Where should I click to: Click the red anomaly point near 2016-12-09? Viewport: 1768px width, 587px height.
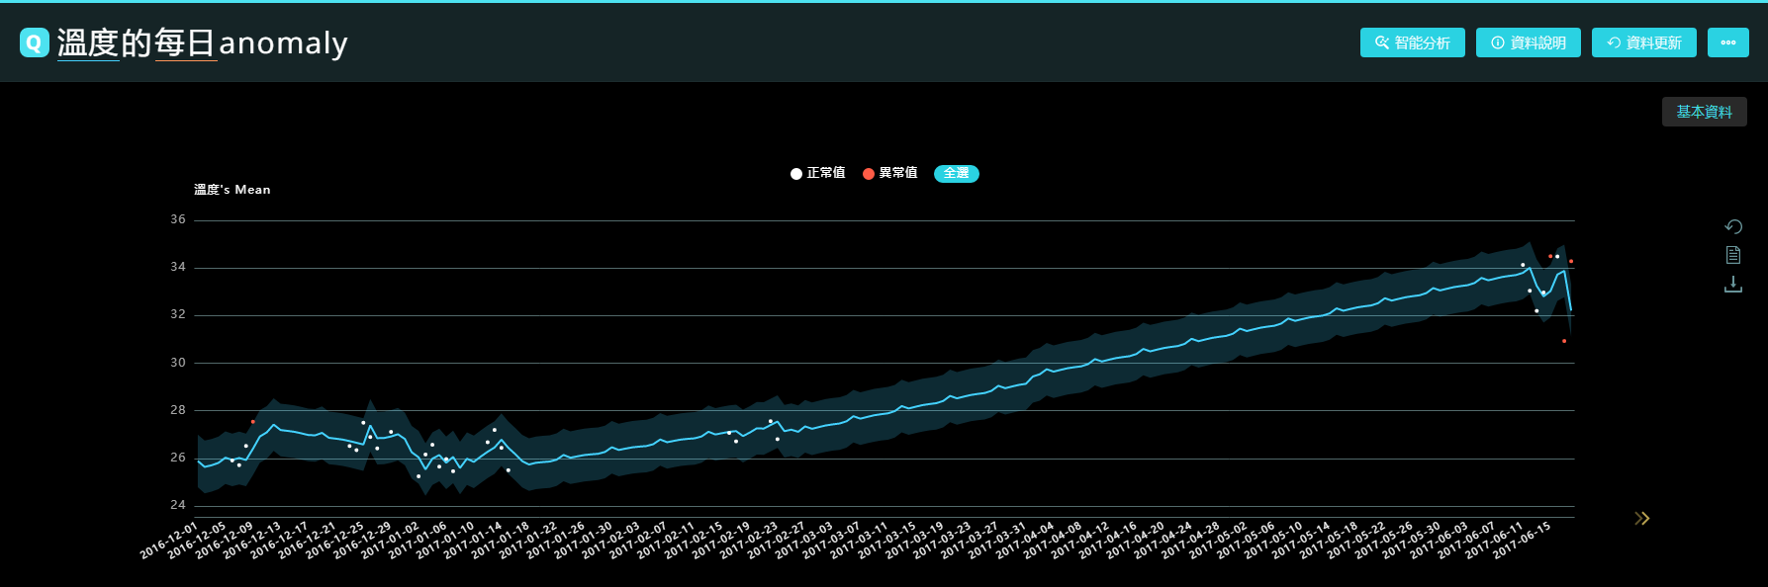[x=252, y=422]
